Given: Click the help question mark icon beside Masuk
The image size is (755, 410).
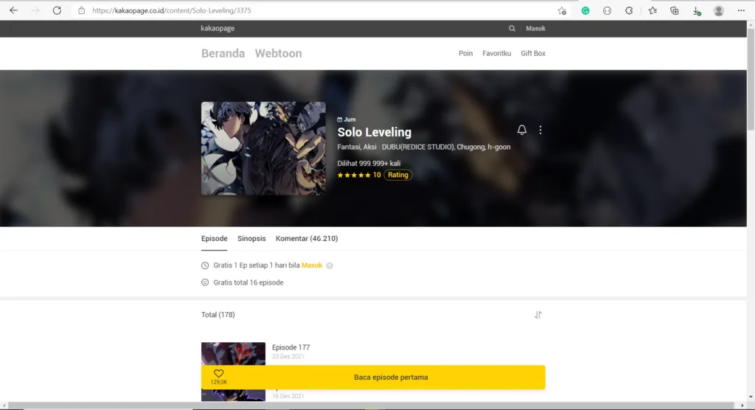Looking at the screenshot, I should (x=330, y=265).
